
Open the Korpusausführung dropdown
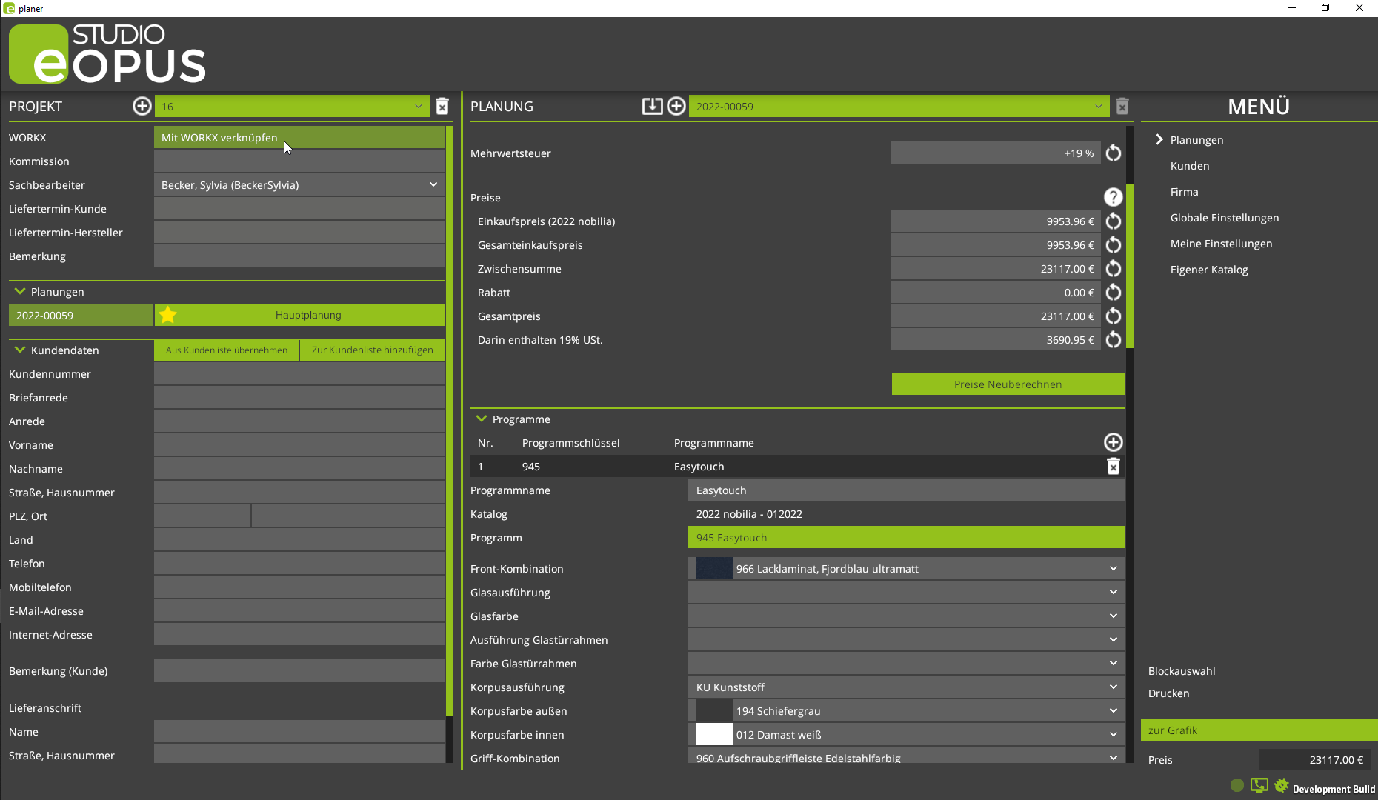pos(1113,687)
